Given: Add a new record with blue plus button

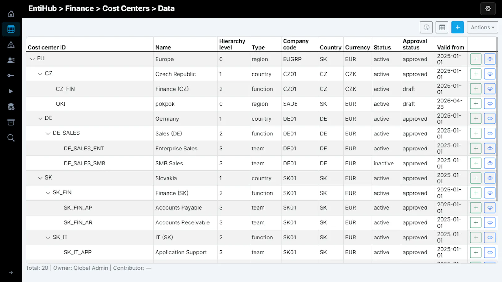Looking at the screenshot, I should [x=457, y=28].
